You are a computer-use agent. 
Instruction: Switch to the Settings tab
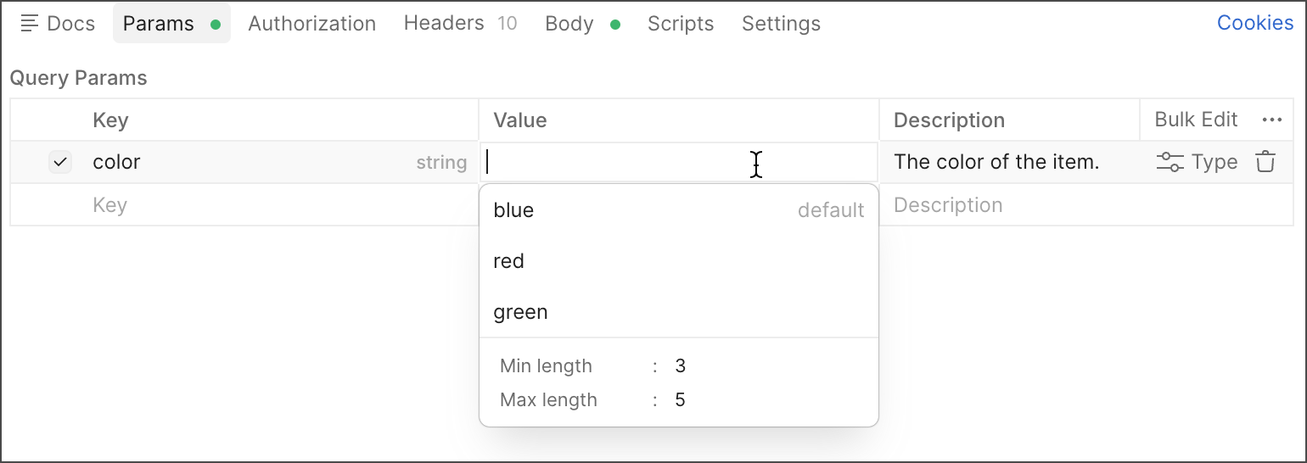(781, 24)
